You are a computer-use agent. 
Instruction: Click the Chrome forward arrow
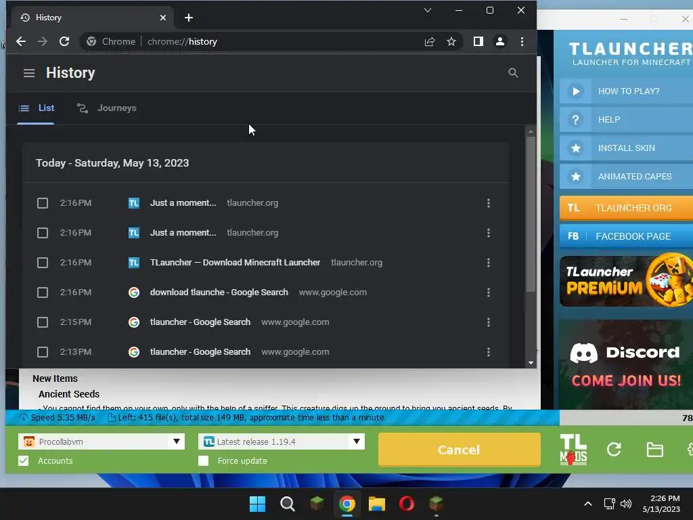pyautogui.click(x=43, y=41)
